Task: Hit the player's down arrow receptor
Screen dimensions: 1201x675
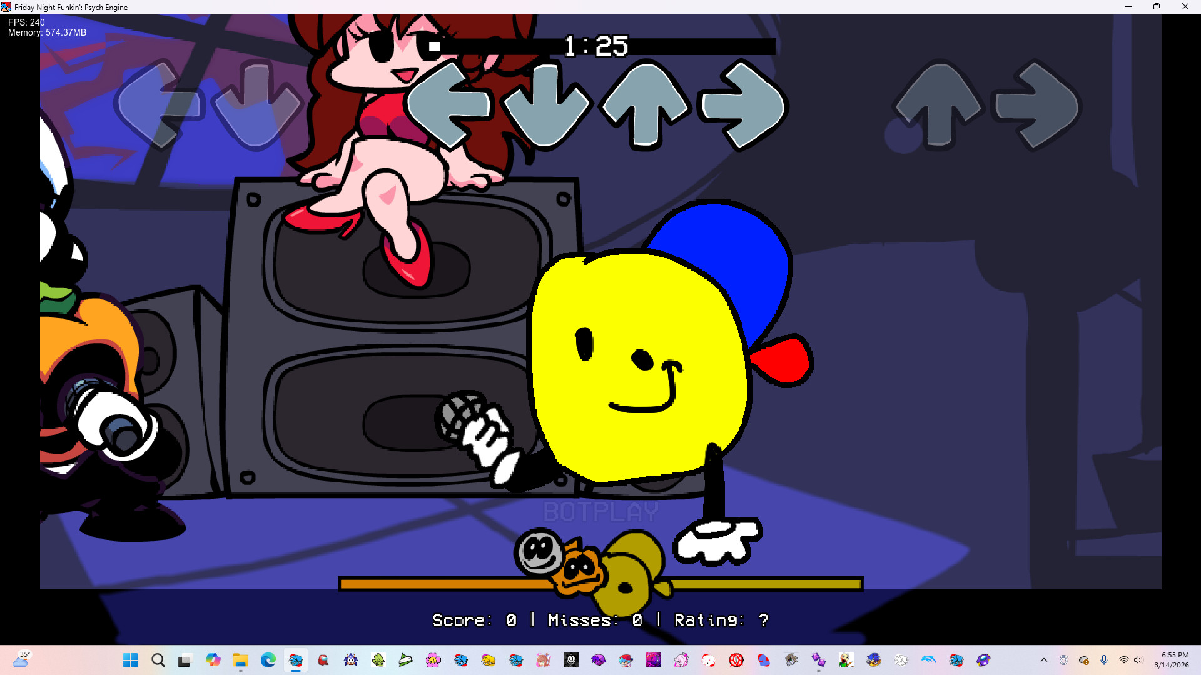Action: click(x=547, y=106)
